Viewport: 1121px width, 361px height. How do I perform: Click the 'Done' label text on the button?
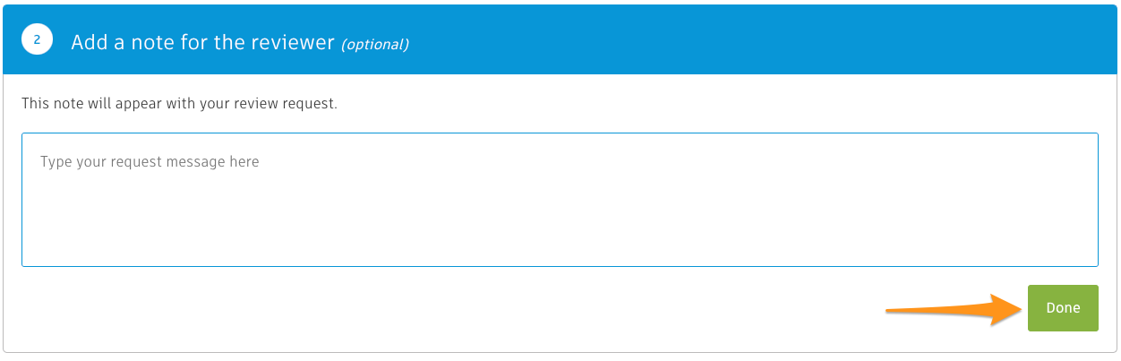(x=1063, y=308)
